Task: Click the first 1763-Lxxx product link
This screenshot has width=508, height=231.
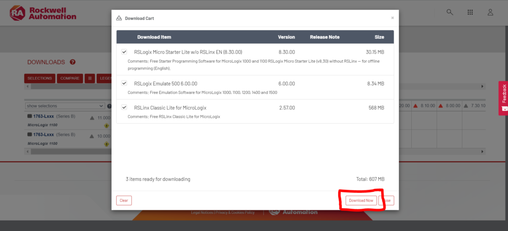Action: click(44, 116)
